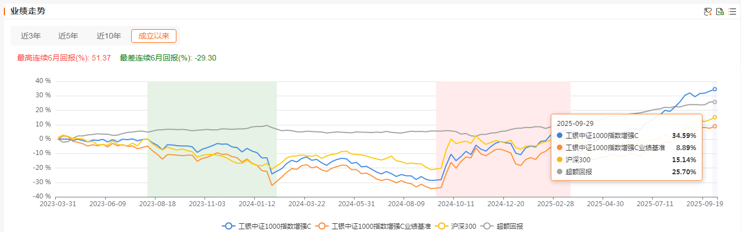Click the orange line's final data point
Viewport: 741px width, 232px height.
(715, 126)
